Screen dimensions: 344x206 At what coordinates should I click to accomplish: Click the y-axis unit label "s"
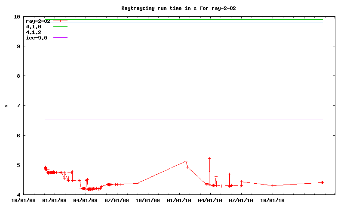pyautogui.click(x=6, y=106)
